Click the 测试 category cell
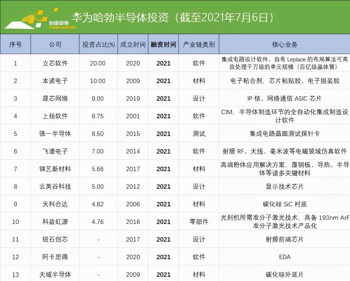Screen dimensions: 350x281 pyautogui.click(x=199, y=134)
